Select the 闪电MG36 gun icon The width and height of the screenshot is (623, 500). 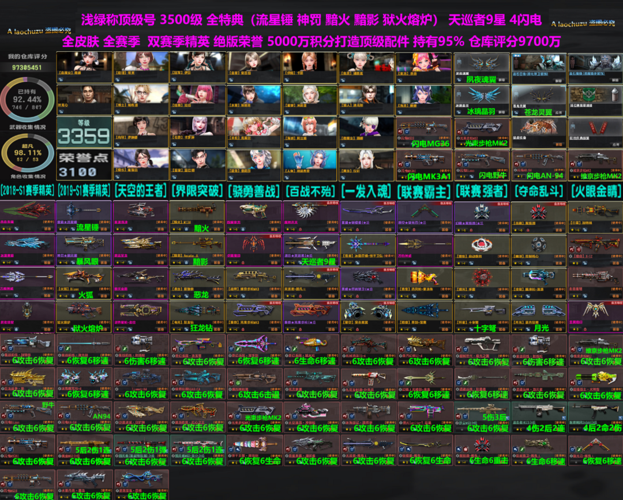coord(424,132)
